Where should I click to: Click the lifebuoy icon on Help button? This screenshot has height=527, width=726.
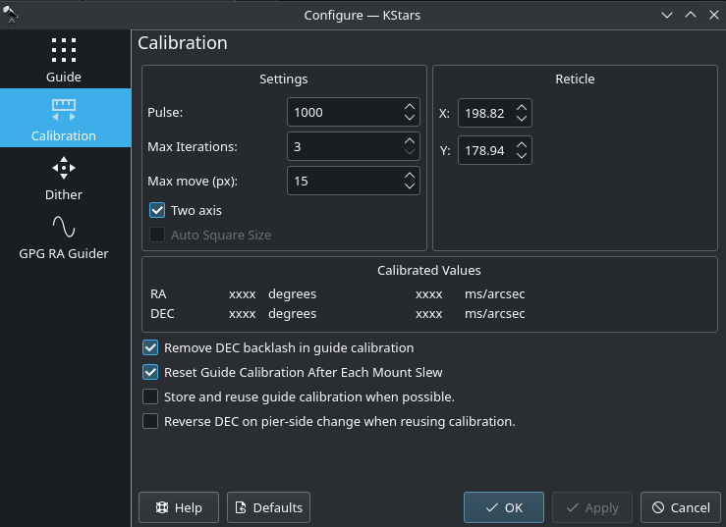(162, 507)
